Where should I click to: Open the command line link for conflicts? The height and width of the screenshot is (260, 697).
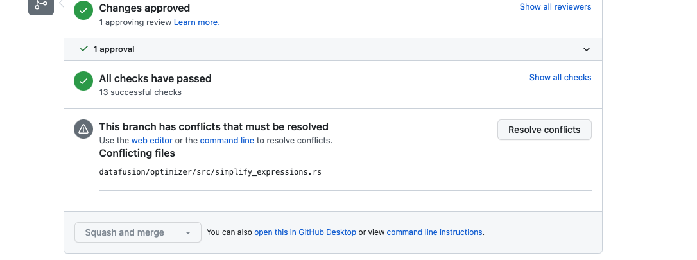(227, 141)
